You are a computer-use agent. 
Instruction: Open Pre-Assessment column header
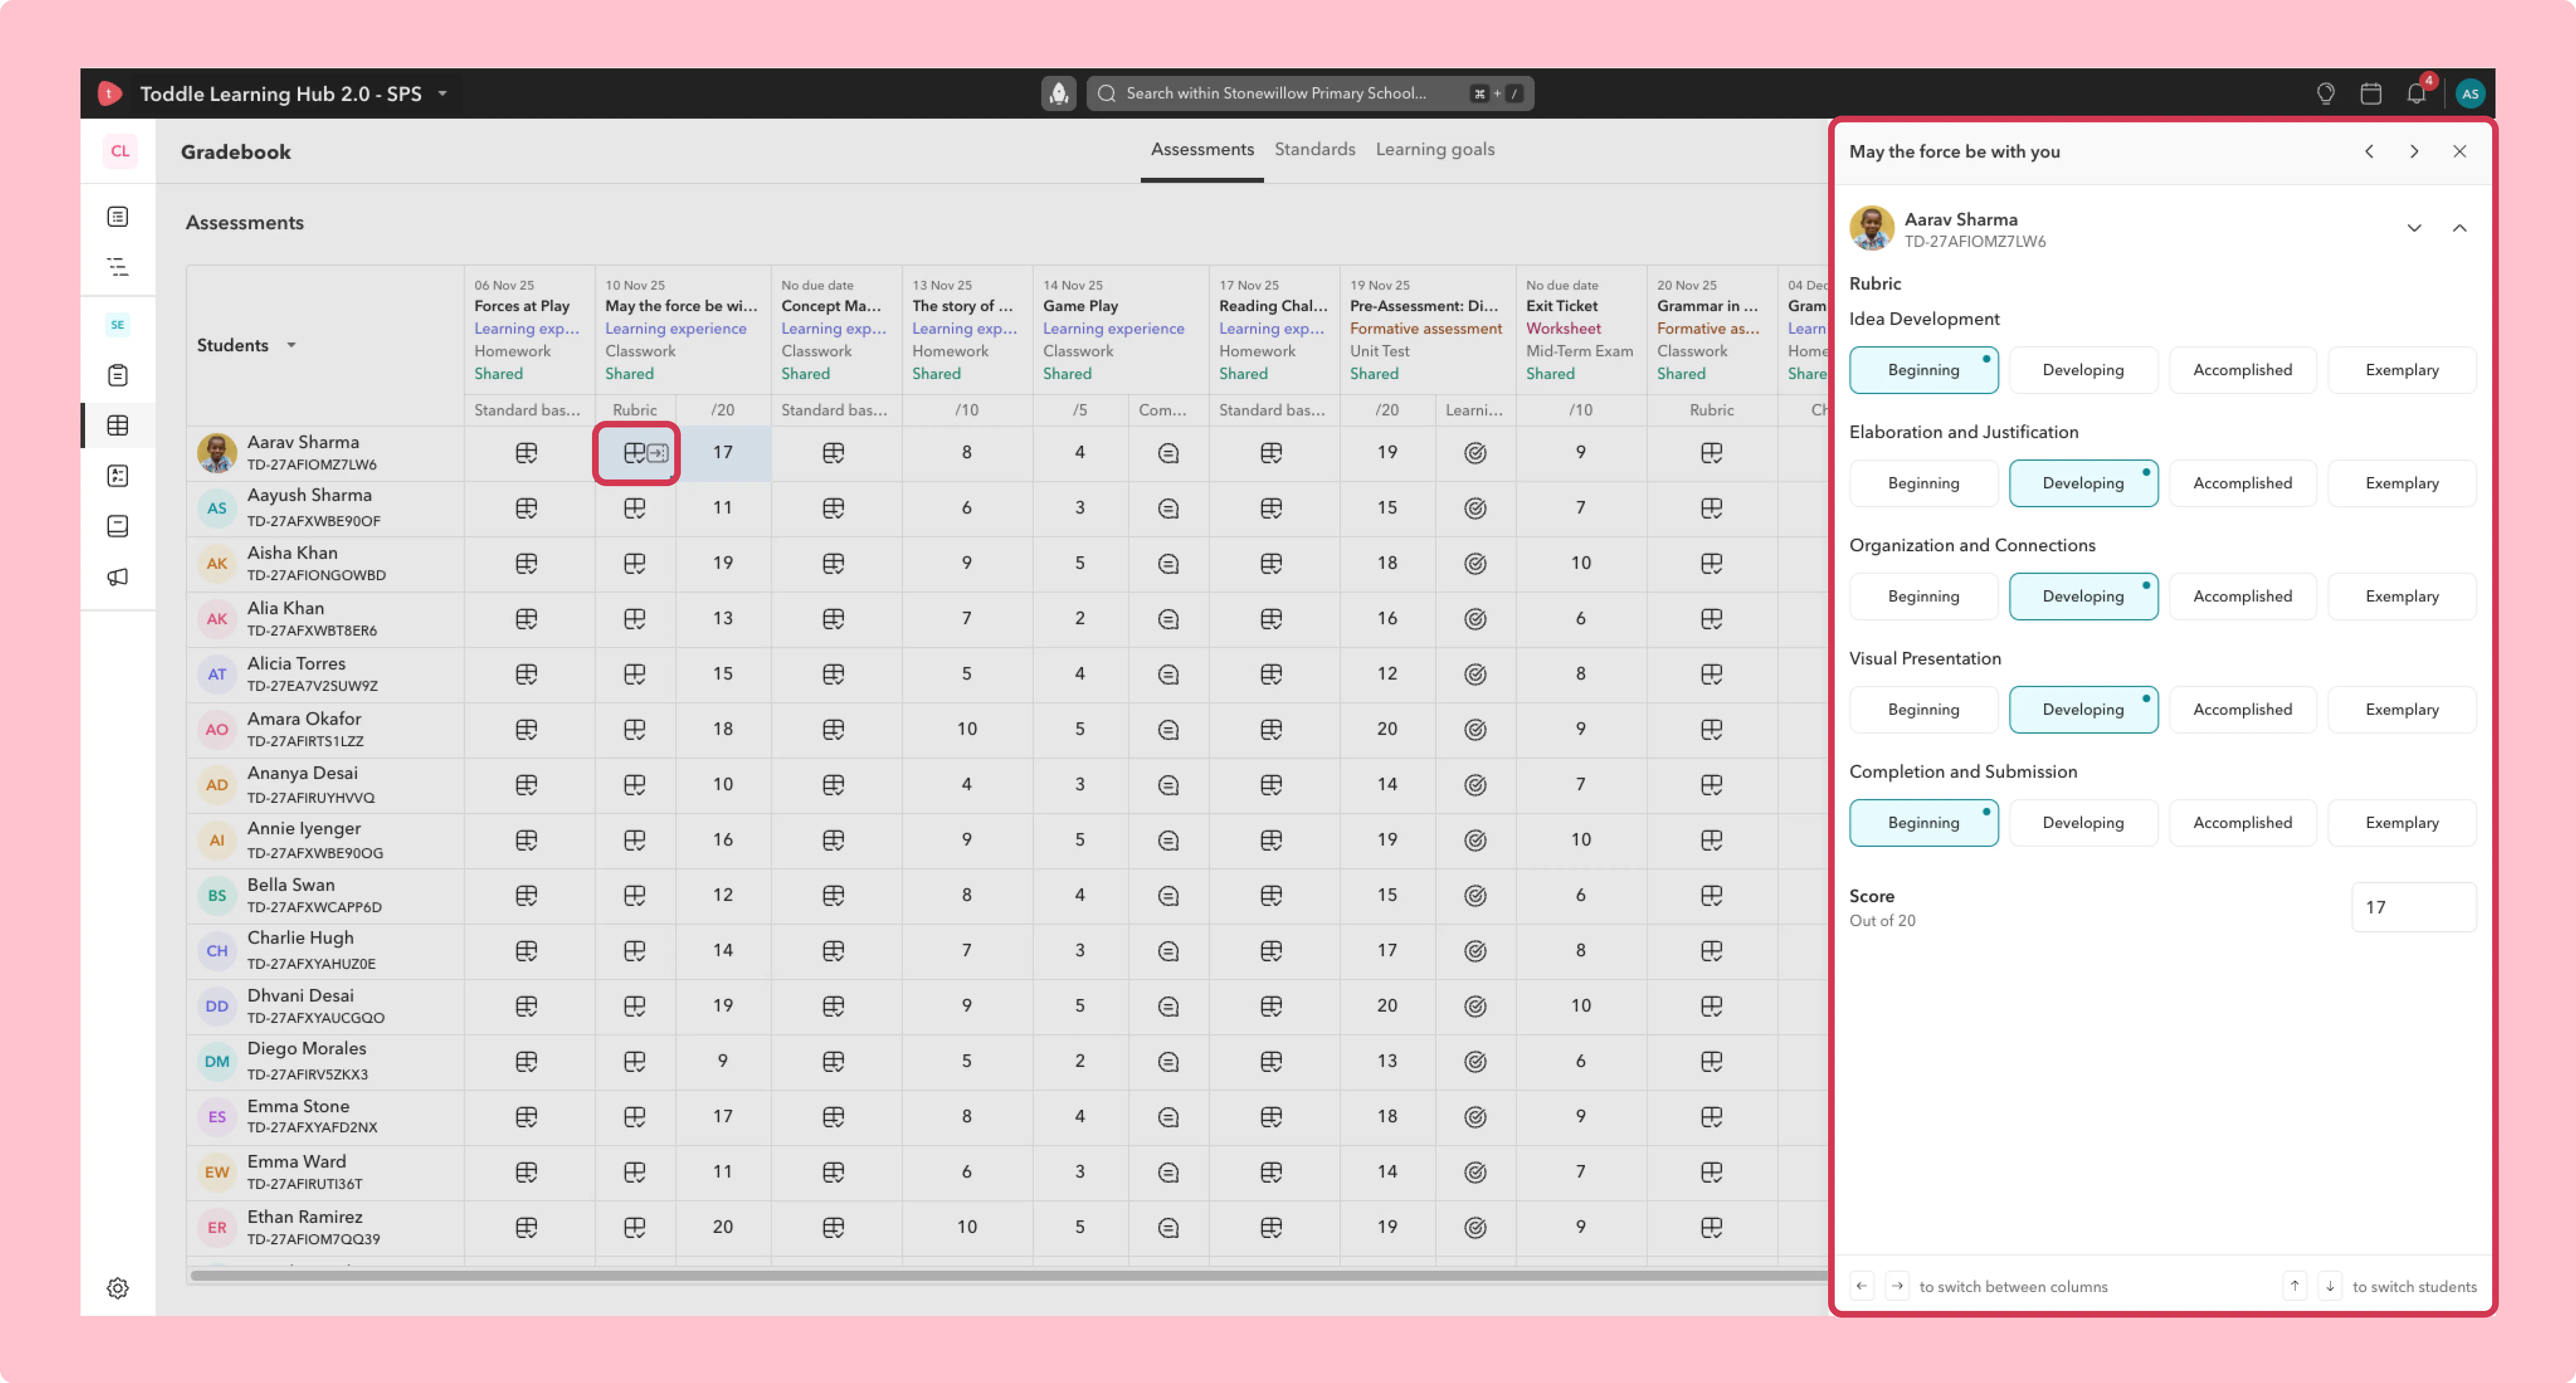tap(1423, 306)
